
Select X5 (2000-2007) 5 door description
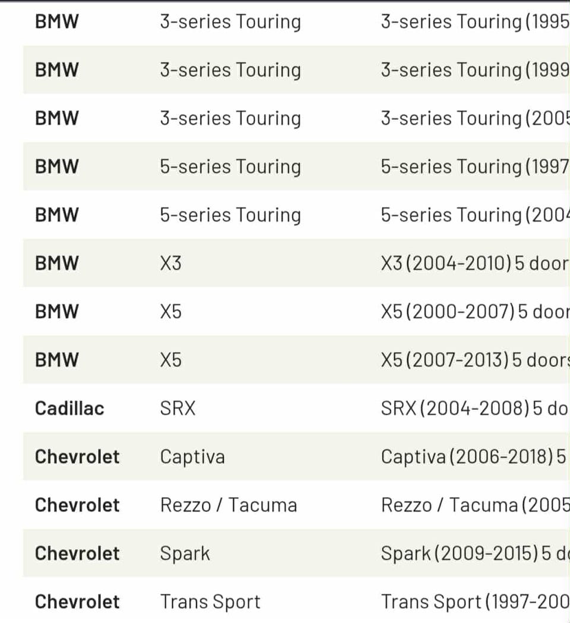click(x=476, y=312)
